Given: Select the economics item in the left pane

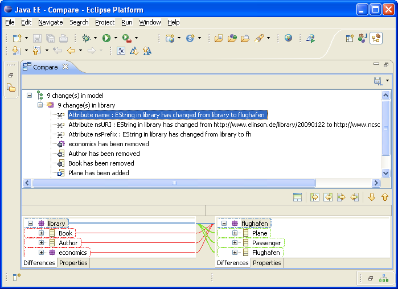Looking at the screenshot, I should 72,253.
